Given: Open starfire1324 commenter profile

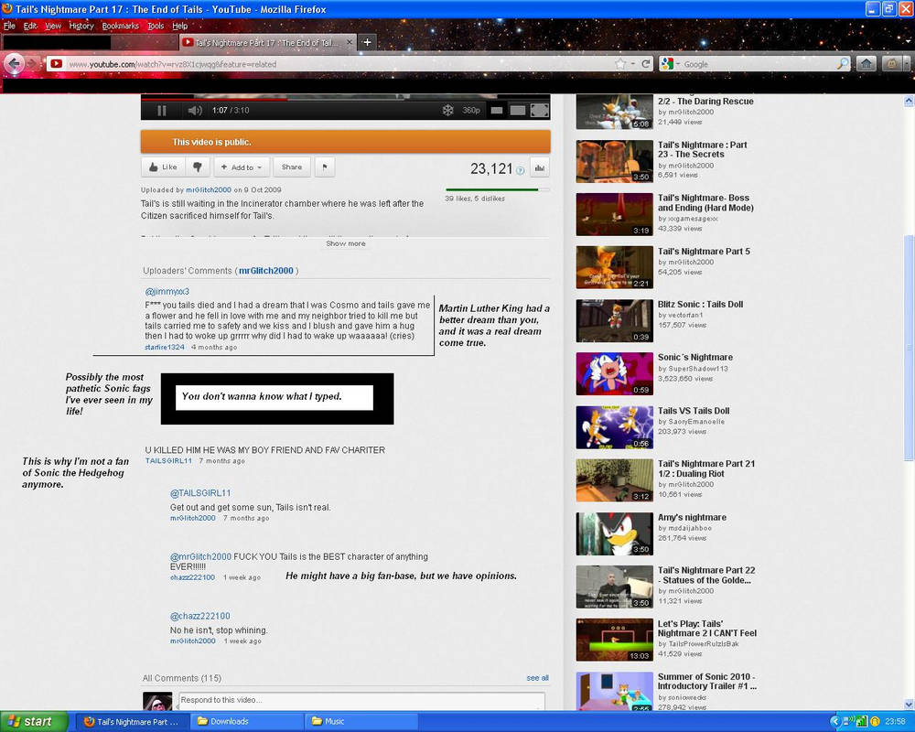Looking at the screenshot, I should 165,347.
